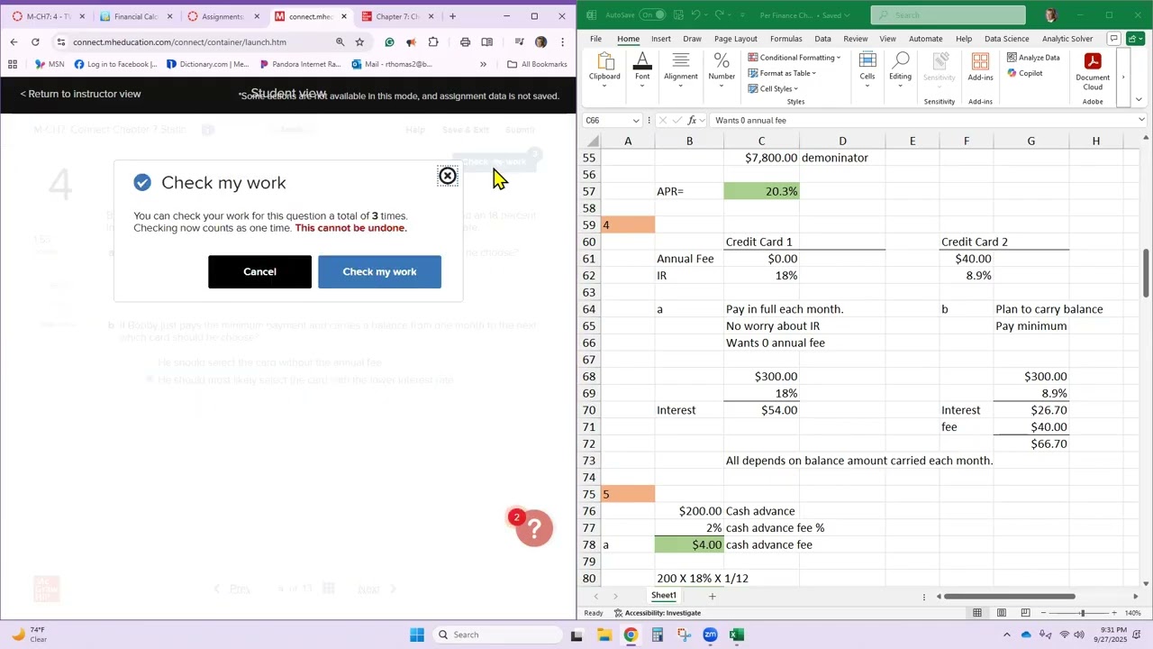Viewport: 1153px width, 649px height.
Task: Open the Excel comments icon
Action: click(x=1114, y=39)
